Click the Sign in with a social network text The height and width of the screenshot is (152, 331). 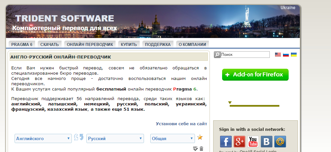pyautogui.click(x=252, y=130)
